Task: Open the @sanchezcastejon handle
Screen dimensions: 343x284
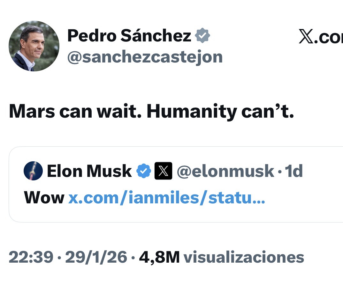Action: point(145,57)
